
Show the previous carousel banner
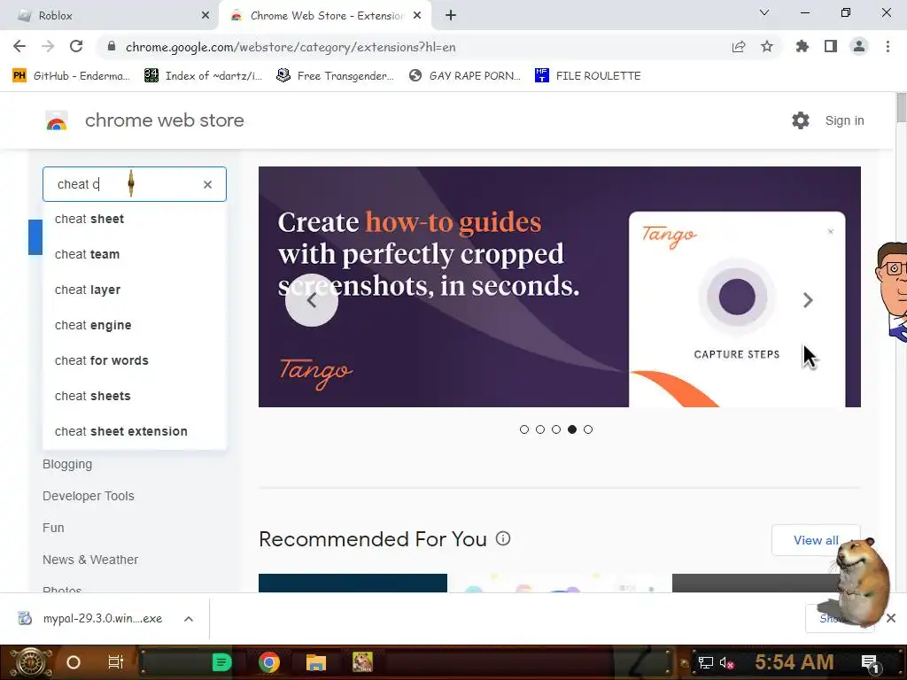(x=312, y=300)
